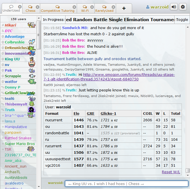The width and height of the screenshot is (190, 189).
Task: Open the sound volume options
Action: 174,7
